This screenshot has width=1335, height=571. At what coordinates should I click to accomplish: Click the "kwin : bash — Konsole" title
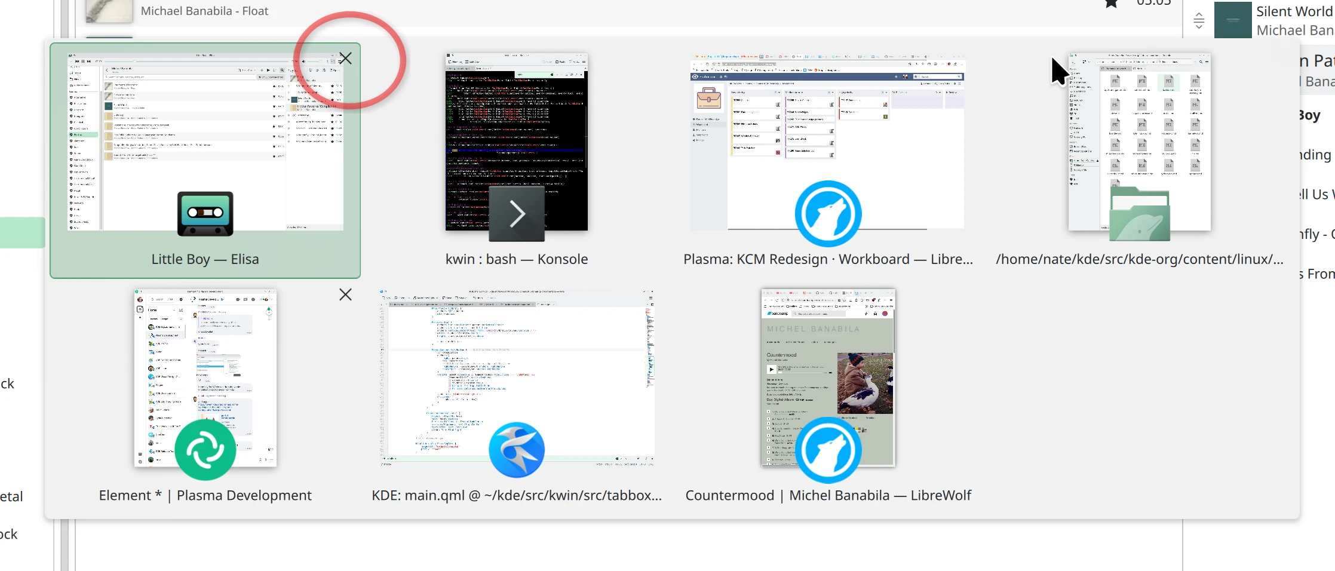[x=516, y=259]
